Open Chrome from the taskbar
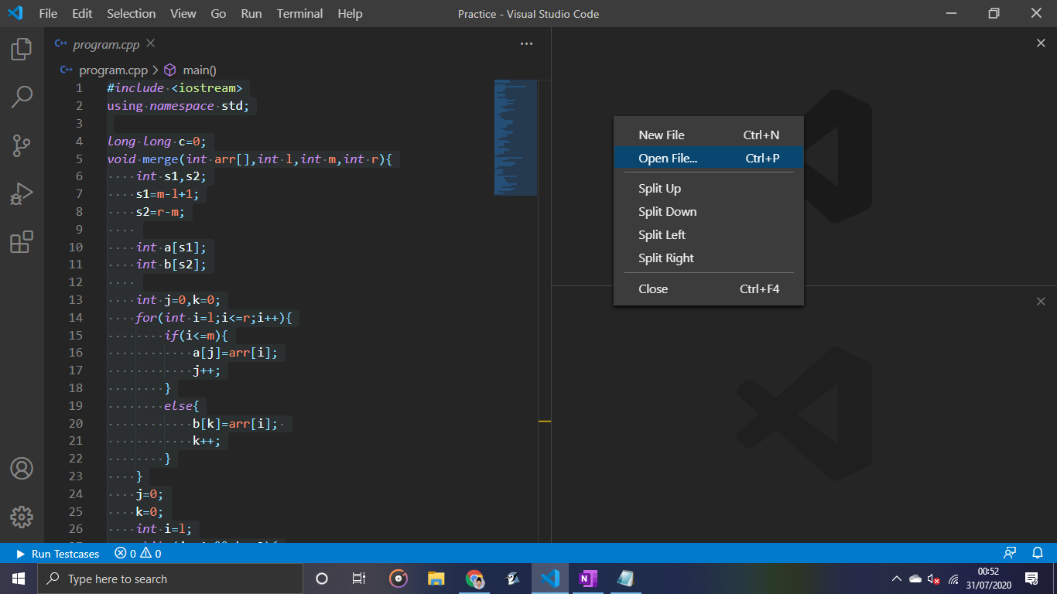The width and height of the screenshot is (1057, 594). coord(474,579)
